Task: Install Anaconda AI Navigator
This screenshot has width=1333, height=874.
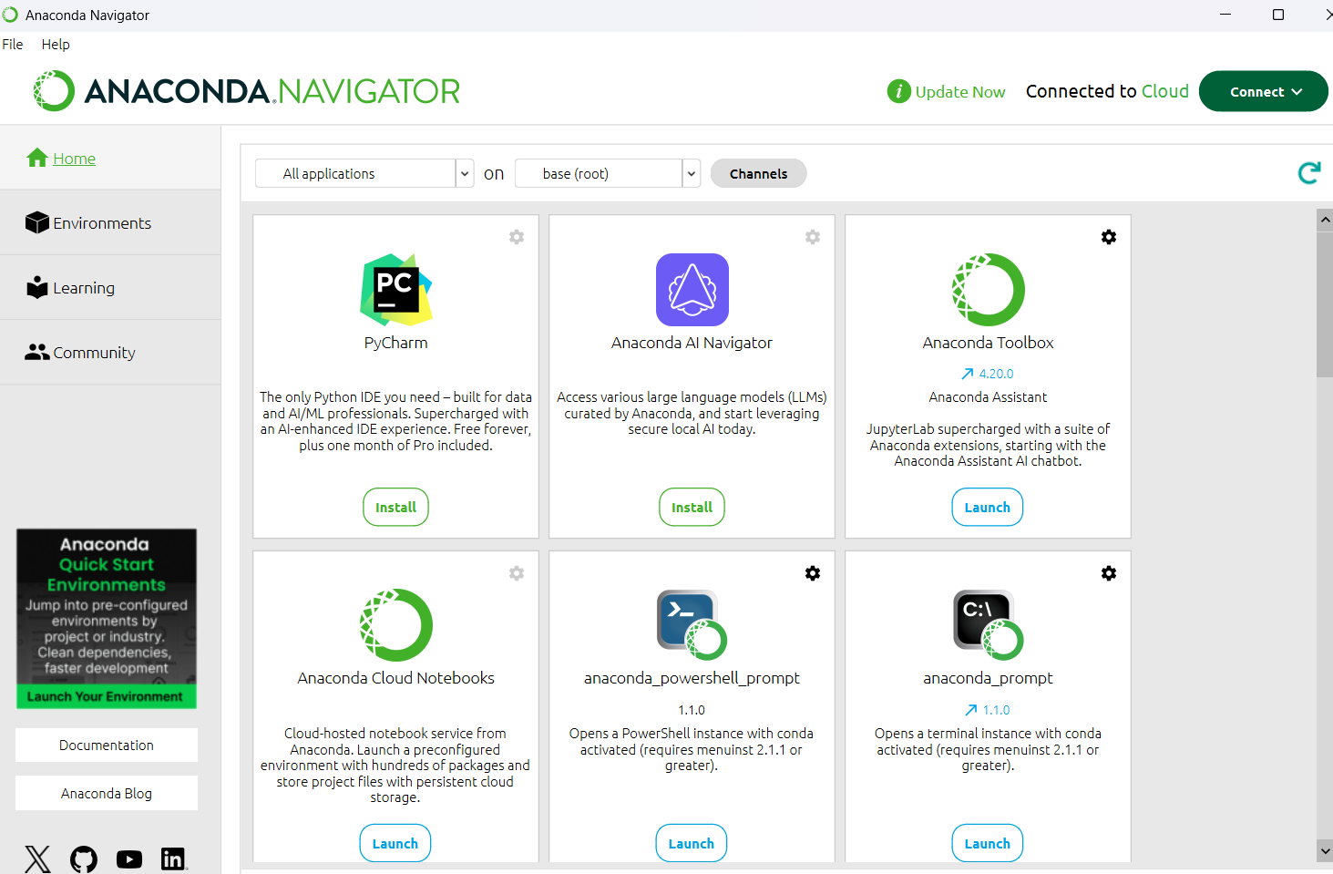Action: point(692,507)
